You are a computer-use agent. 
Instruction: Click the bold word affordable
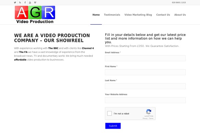[20, 60]
